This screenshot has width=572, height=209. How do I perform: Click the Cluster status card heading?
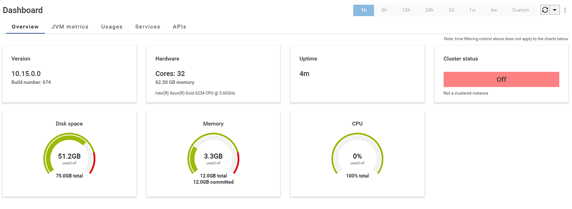pyautogui.click(x=461, y=59)
